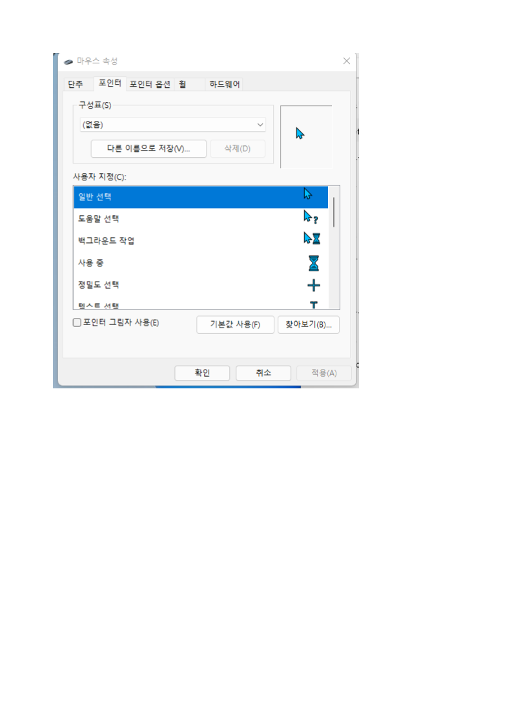Click the mouse icon in the title bar
Screen dimensions: 512x725
point(68,61)
